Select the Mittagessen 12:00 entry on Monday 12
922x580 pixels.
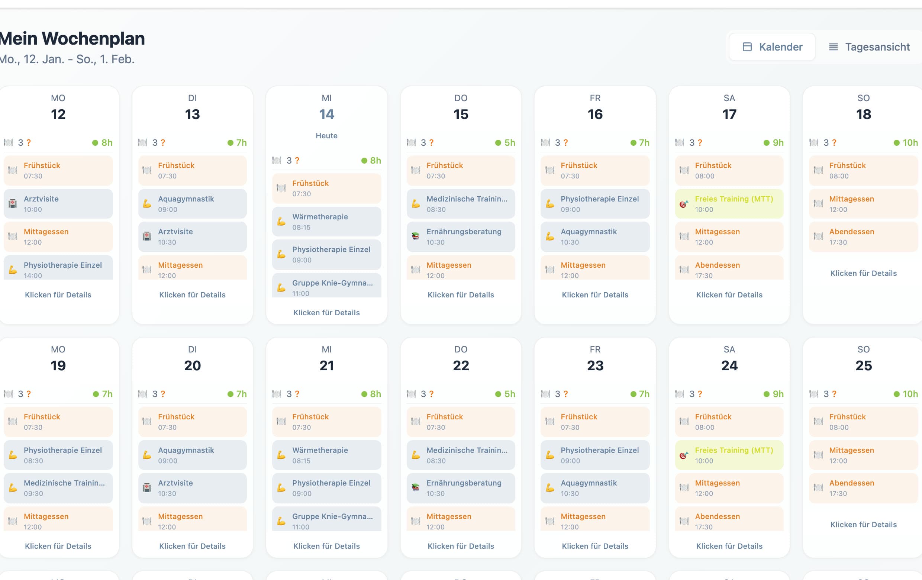tap(58, 236)
